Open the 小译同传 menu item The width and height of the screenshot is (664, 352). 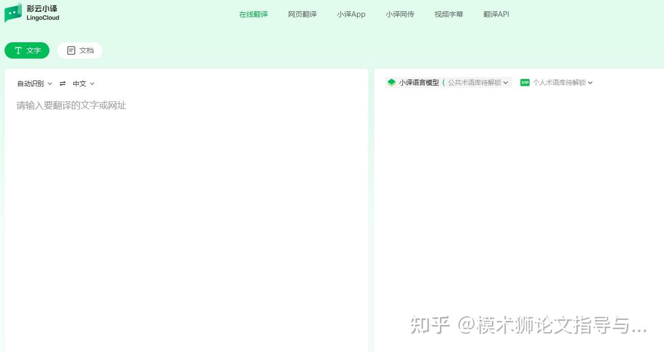tap(400, 14)
